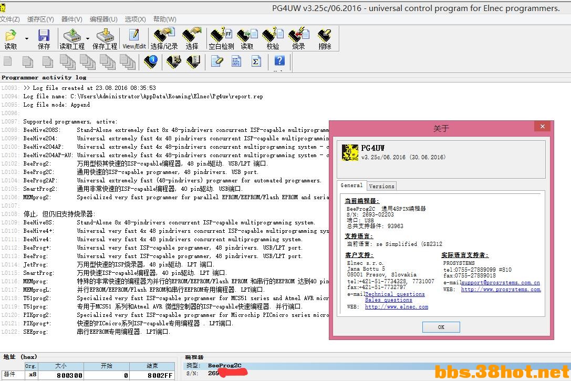Click the 'x8' organization cell
The width and height of the screenshot is (571, 381).
click(32, 375)
